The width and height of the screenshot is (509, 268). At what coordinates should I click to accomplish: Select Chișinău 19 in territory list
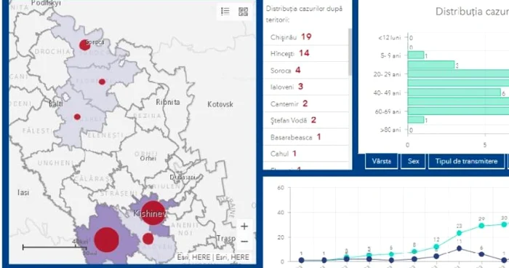(306, 36)
